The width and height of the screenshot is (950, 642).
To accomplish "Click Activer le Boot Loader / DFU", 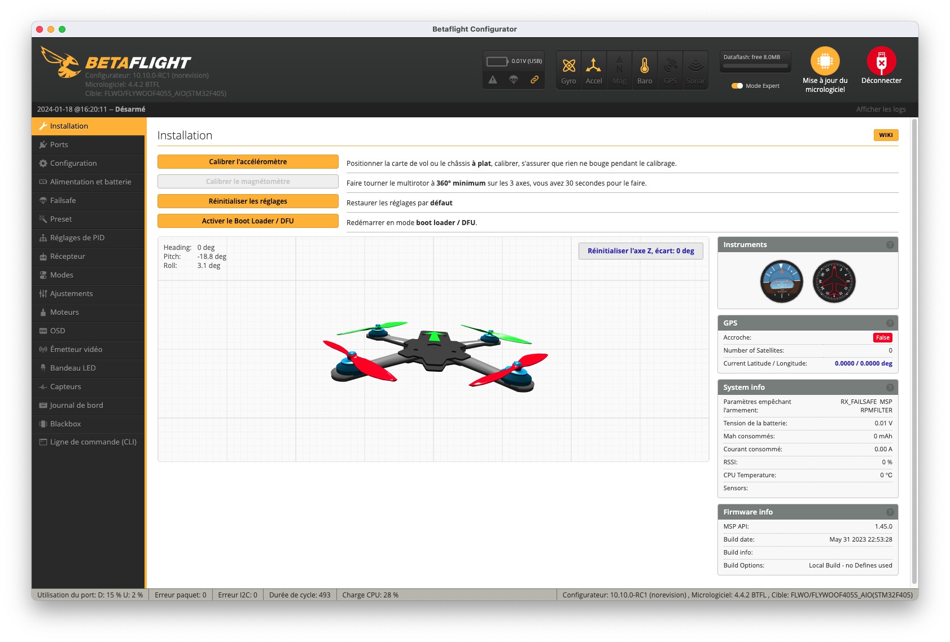I will (x=248, y=221).
